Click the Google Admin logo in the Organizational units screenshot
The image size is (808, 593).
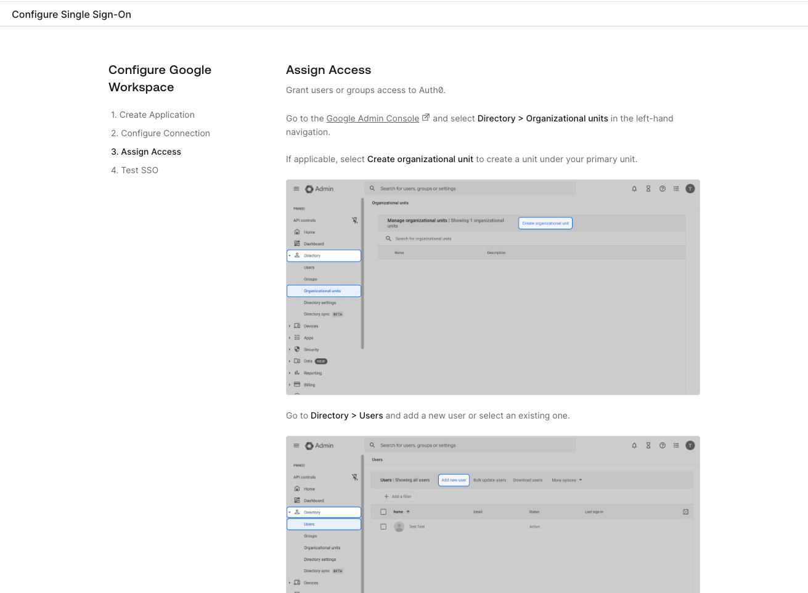coord(319,189)
